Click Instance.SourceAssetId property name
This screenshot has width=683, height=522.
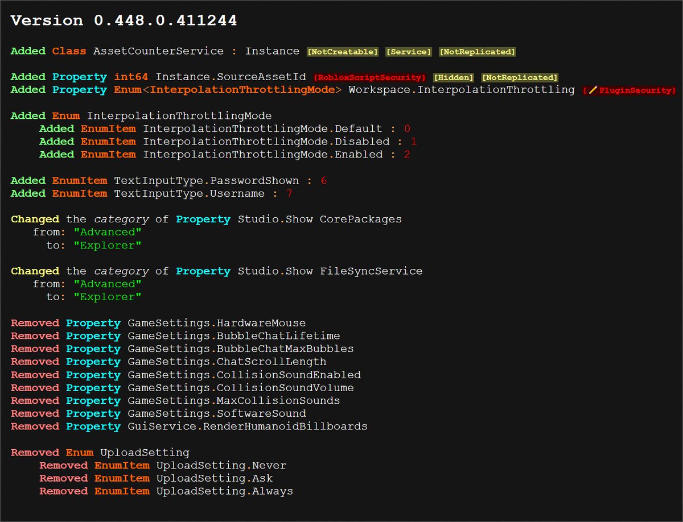232,77
